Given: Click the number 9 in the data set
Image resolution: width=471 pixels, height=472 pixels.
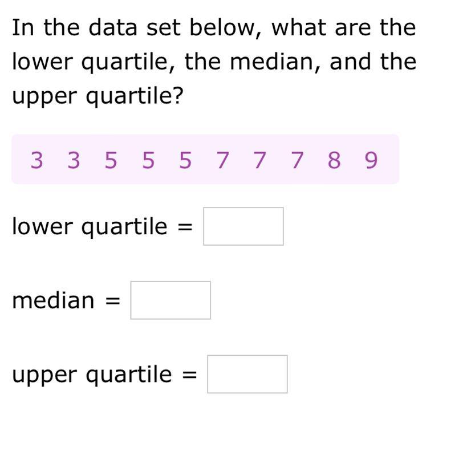Looking at the screenshot, I should coord(371,160).
